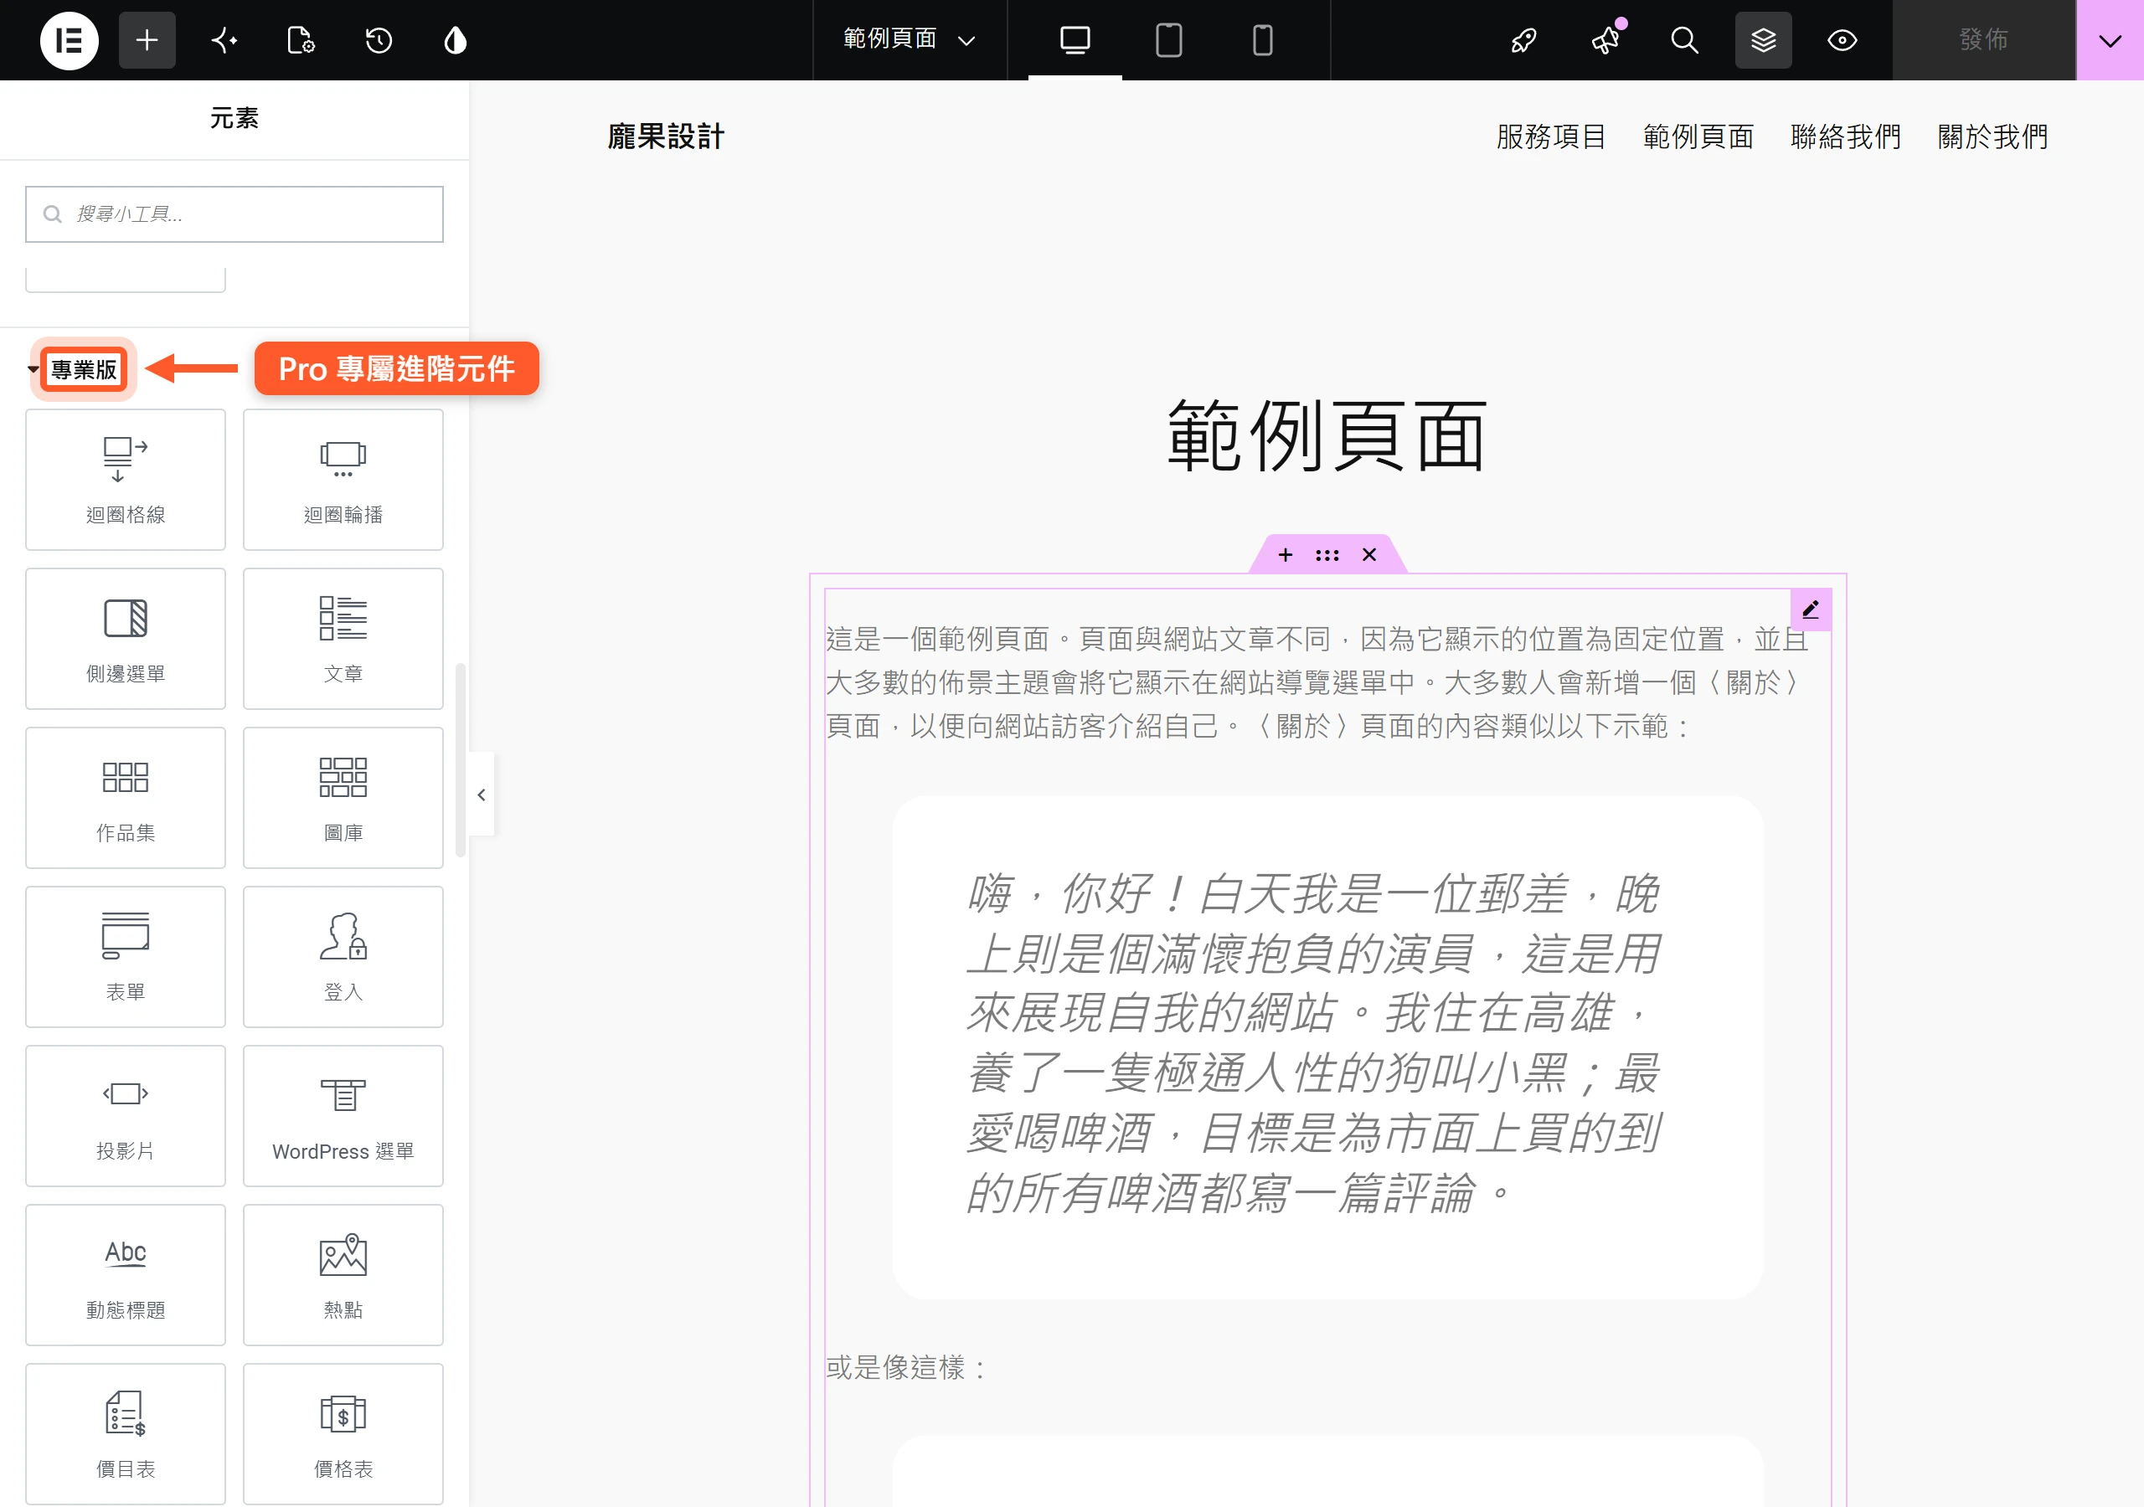
Task: Open the 關於我們 nav link
Action: pyautogui.click(x=1992, y=137)
